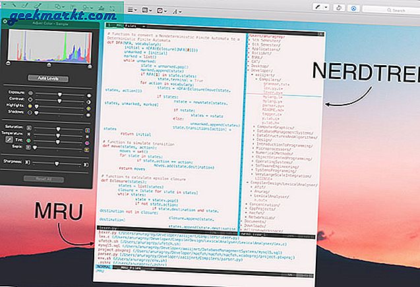Select the Instant Alpha wand tool
Image resolution: width=420 pixels, height=287 pixels.
(x=14, y=5)
